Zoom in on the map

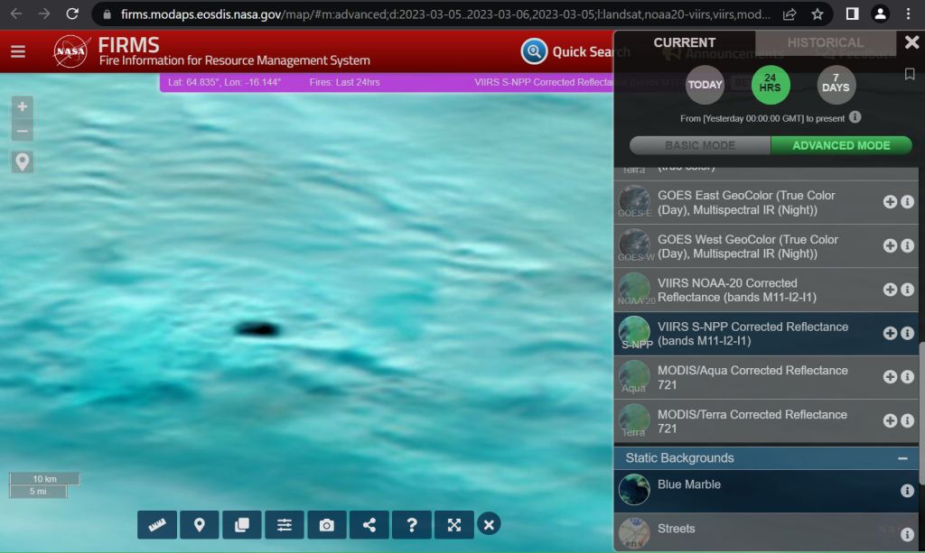[23, 106]
